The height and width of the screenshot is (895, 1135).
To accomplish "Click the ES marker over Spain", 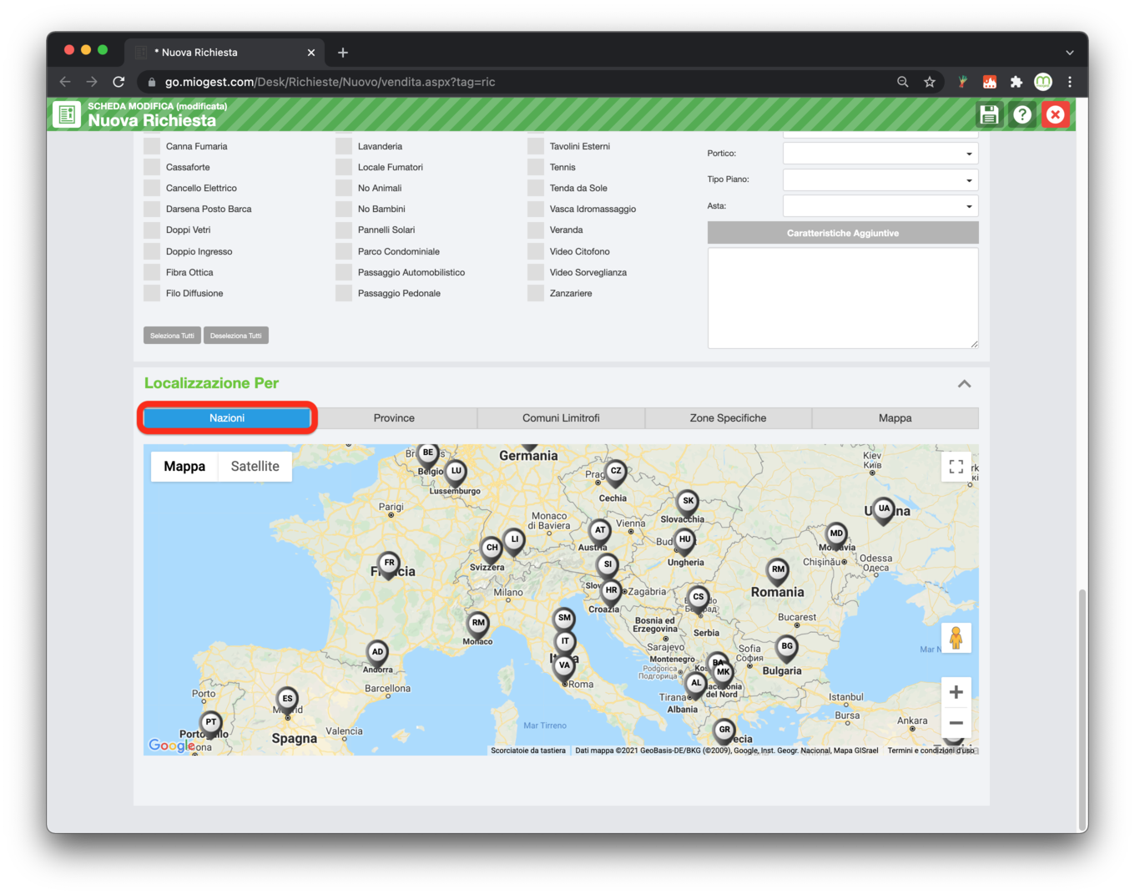I will 287,700.
